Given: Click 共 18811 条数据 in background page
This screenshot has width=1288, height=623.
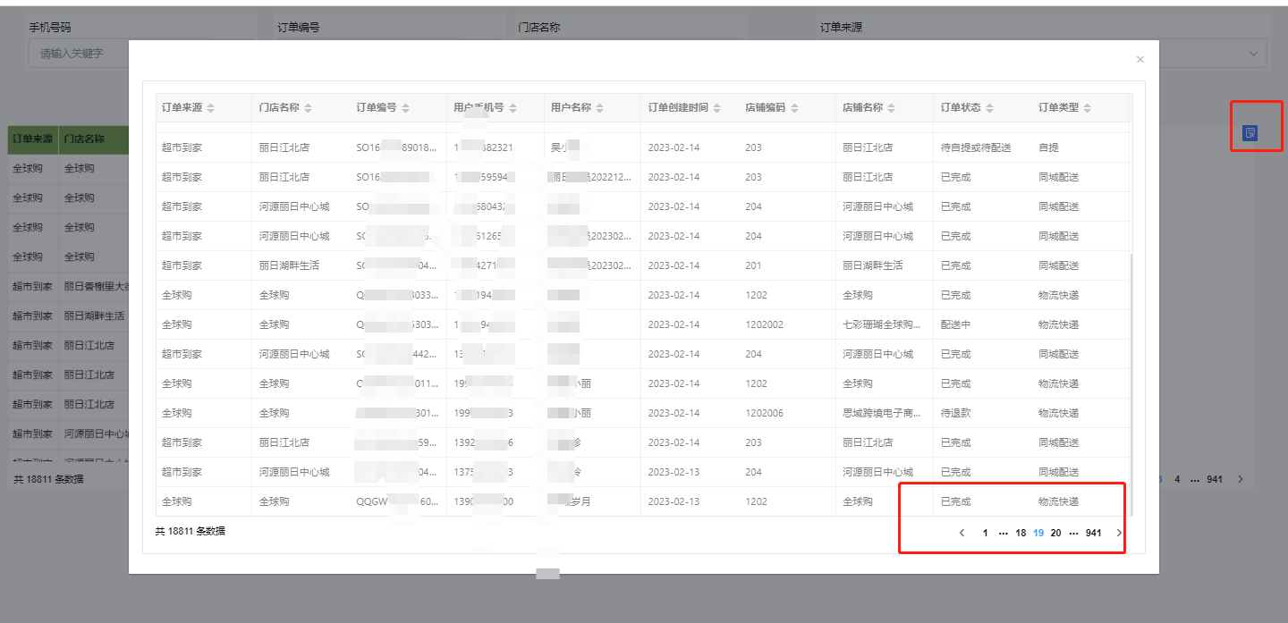Looking at the screenshot, I should coord(48,479).
